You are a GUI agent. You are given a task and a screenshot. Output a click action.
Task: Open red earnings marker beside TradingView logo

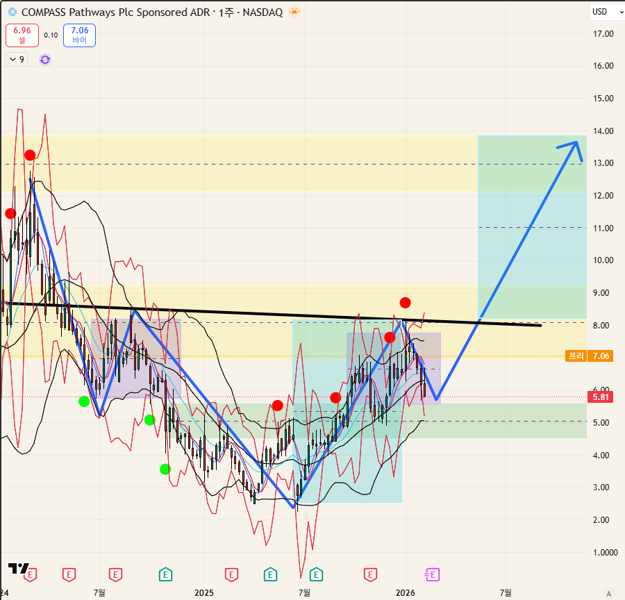[31, 575]
